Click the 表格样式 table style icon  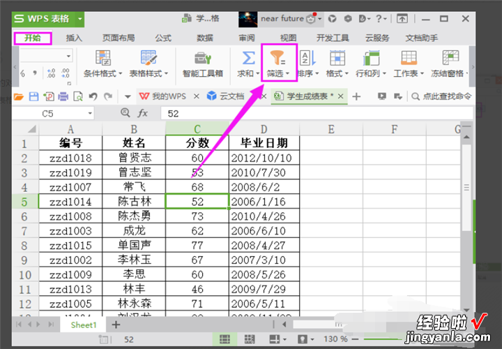(149, 58)
